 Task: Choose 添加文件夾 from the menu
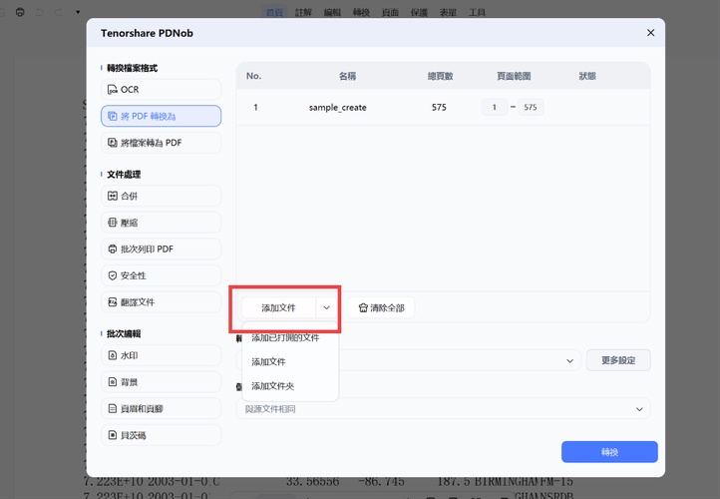coord(273,386)
